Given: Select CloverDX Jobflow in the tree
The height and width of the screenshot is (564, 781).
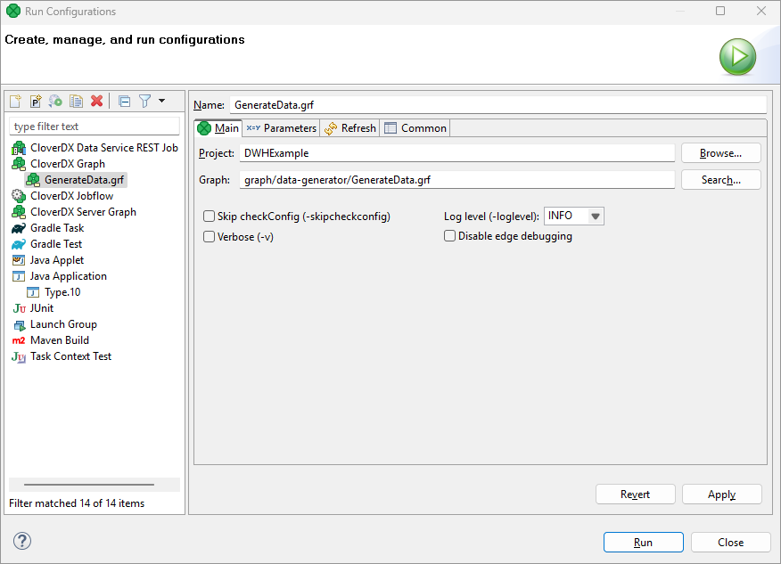Looking at the screenshot, I should click(x=72, y=195).
